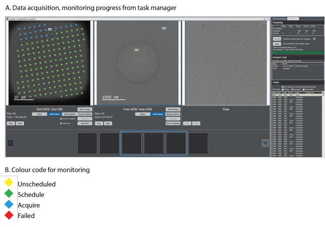Click the red Failed diamond icon
The image size is (325, 227).
click(x=9, y=216)
